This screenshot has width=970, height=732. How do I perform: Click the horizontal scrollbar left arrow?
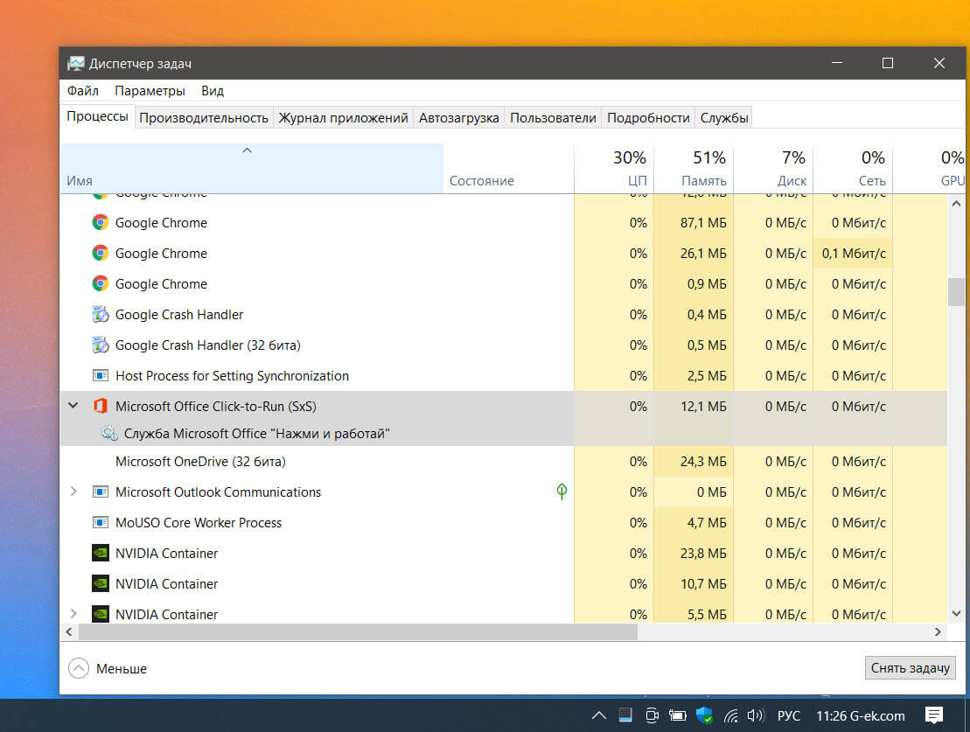tap(69, 631)
